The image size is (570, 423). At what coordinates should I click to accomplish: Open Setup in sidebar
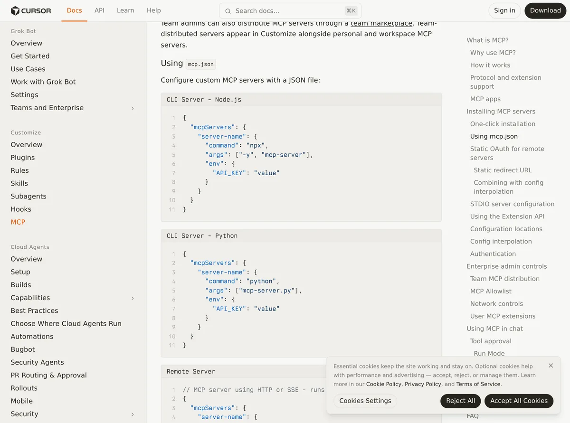20,272
